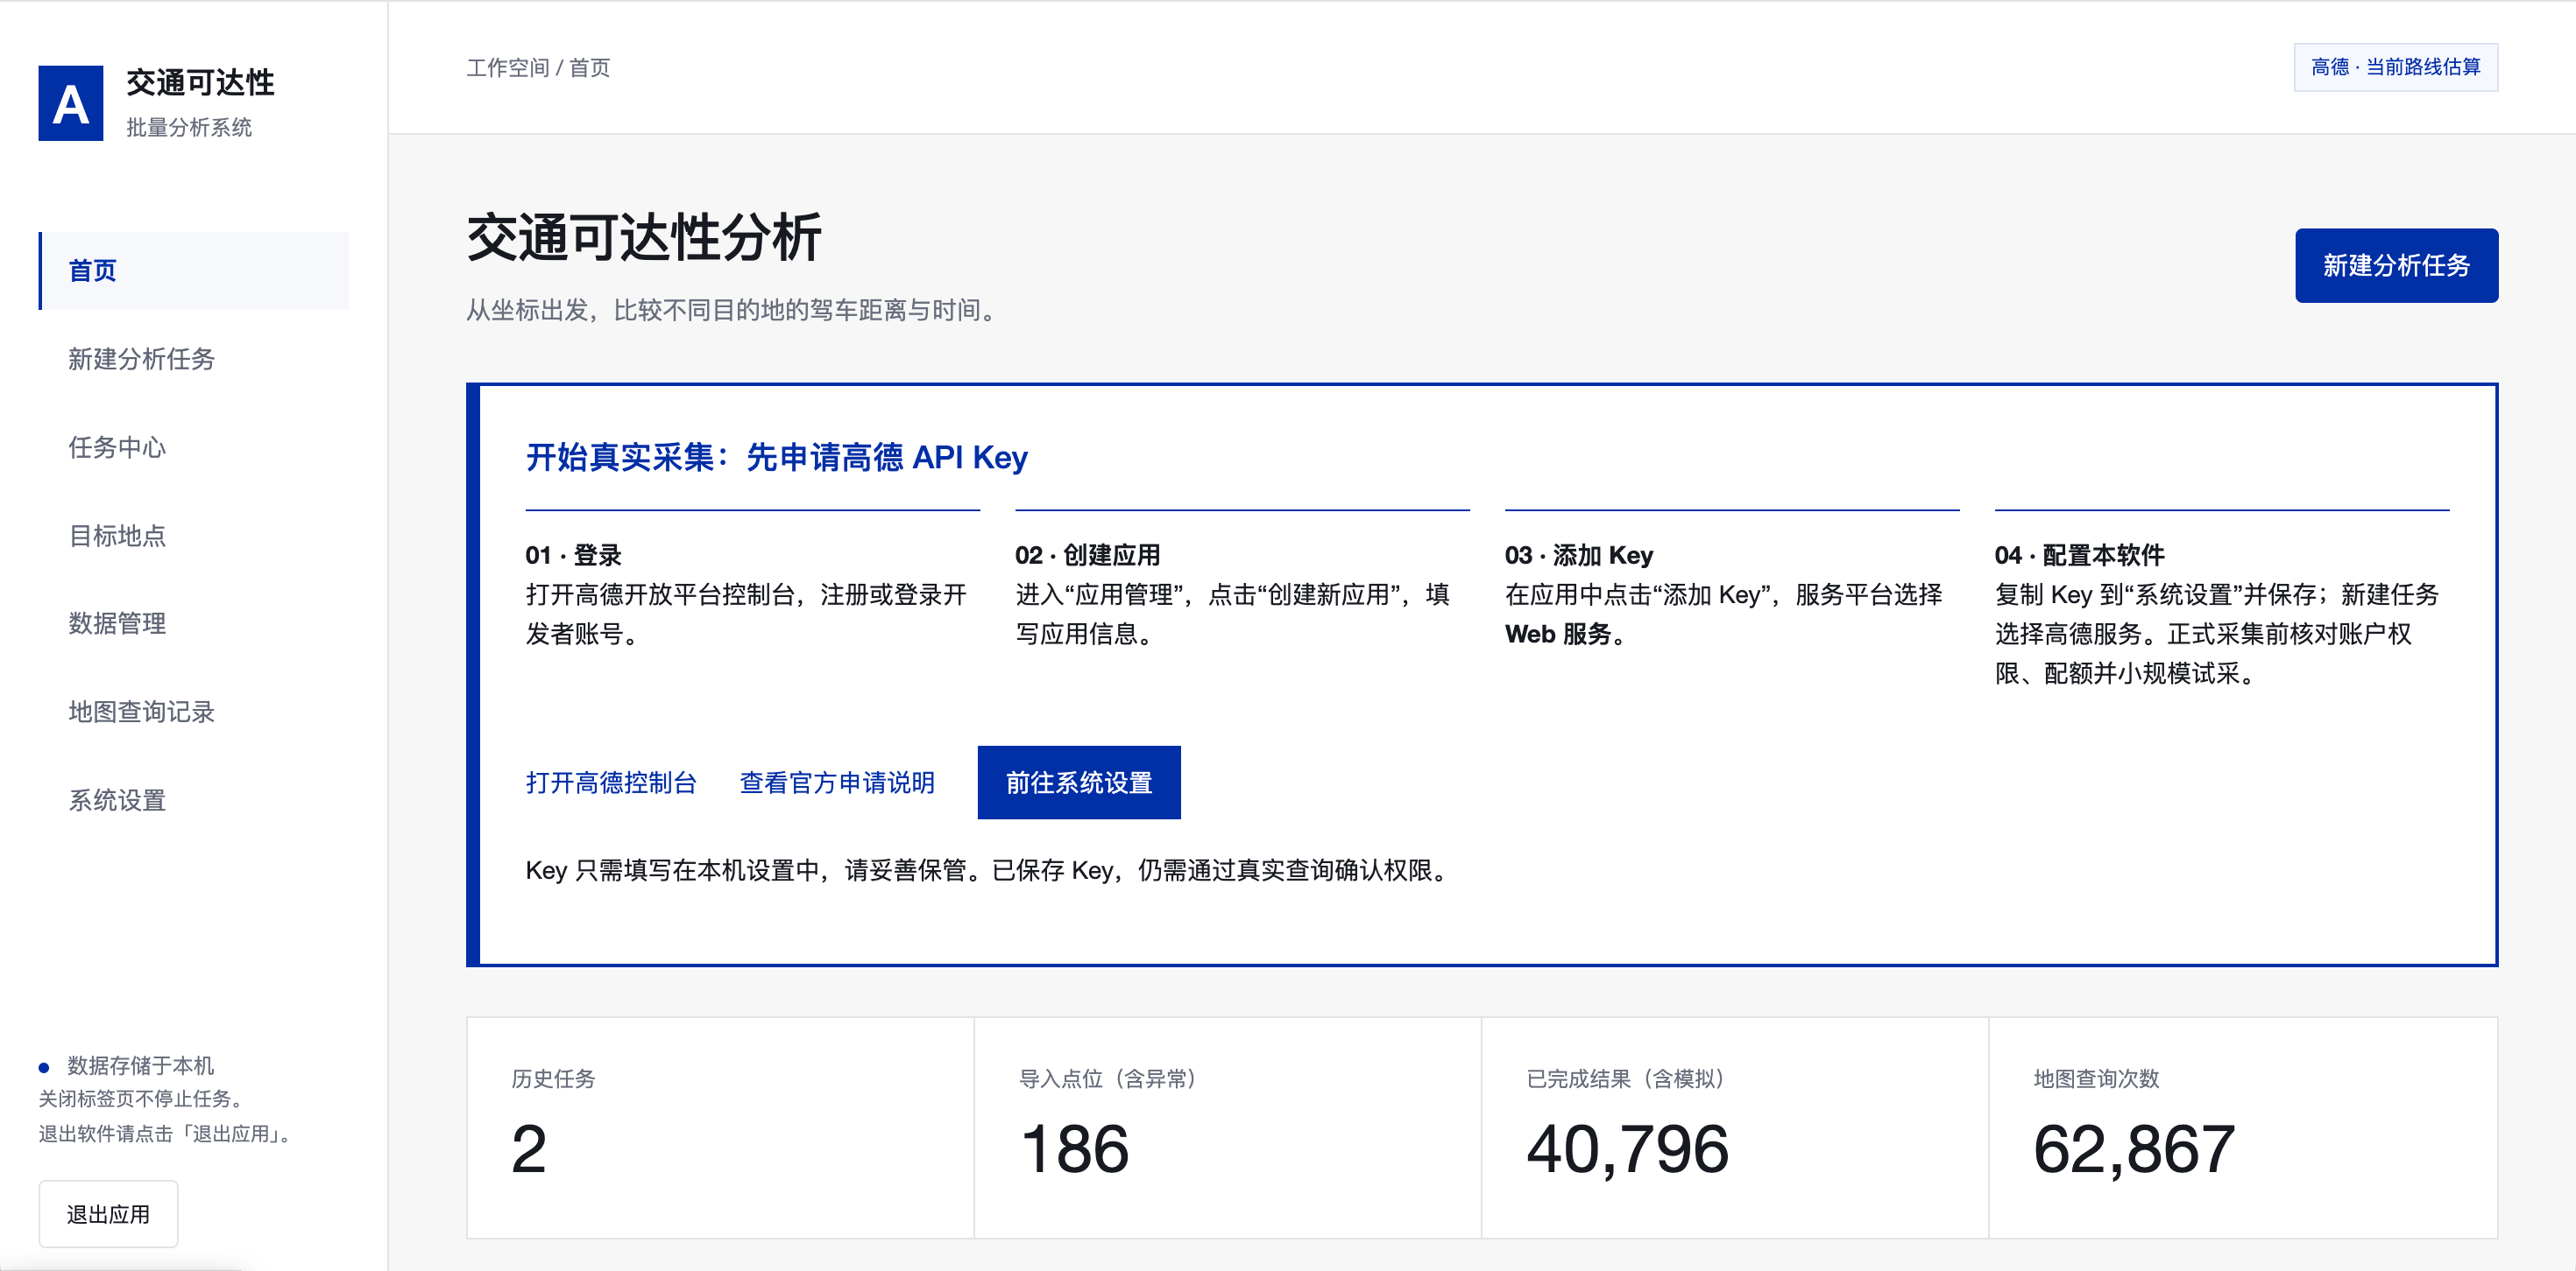
Task: Click the 交通可达性分析 page title
Action: coord(644,238)
